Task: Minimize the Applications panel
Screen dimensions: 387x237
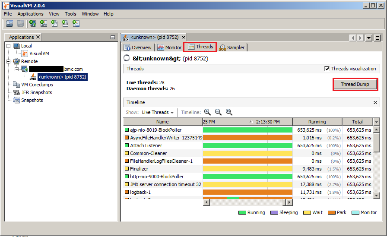Action: click(113, 38)
